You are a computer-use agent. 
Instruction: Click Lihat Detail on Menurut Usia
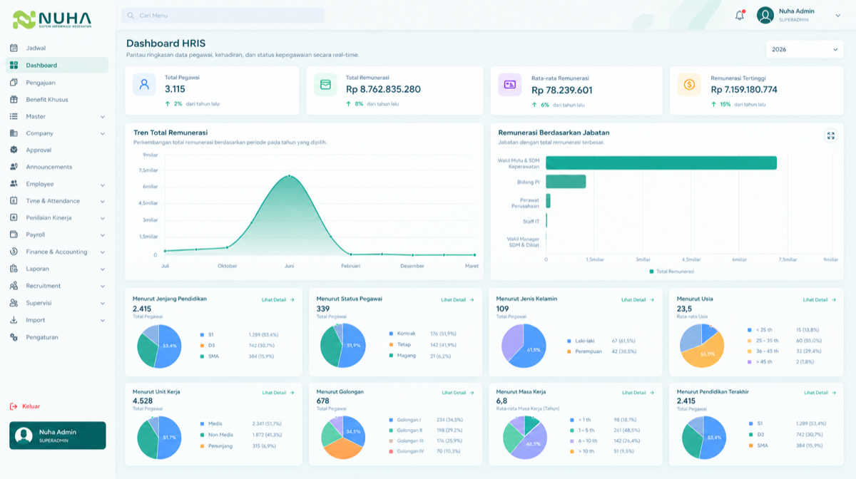tap(820, 300)
